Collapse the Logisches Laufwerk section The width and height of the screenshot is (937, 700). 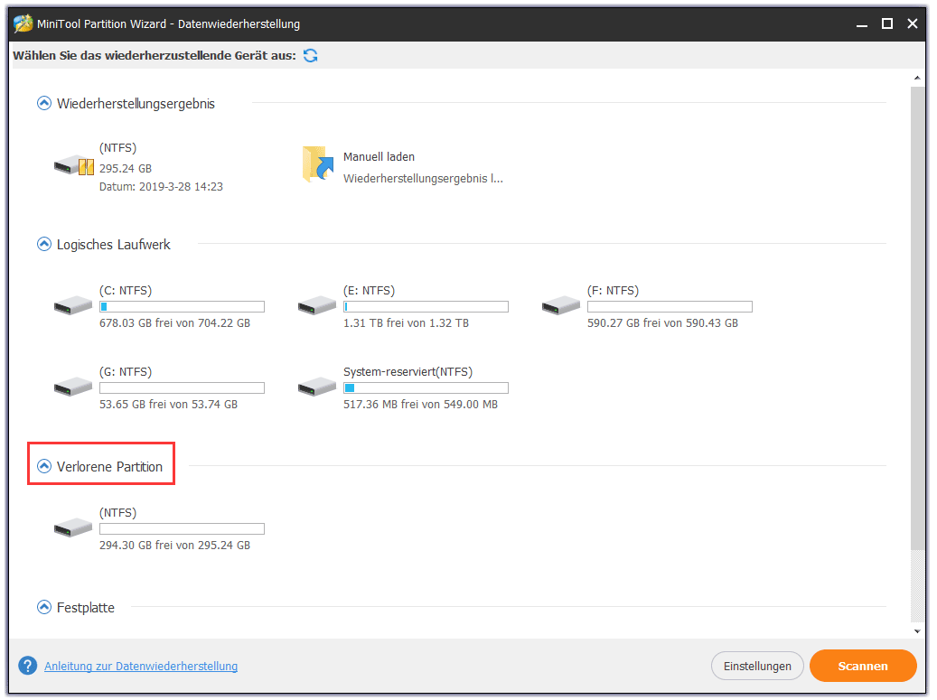tap(44, 244)
